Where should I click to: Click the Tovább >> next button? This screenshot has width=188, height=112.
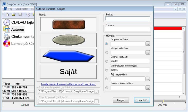pos(142,100)
